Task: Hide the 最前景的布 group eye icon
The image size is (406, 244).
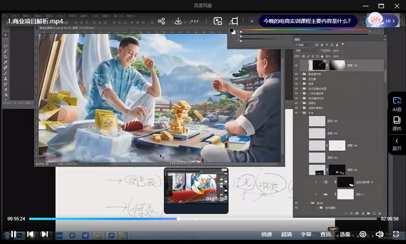Action: click(x=297, y=74)
